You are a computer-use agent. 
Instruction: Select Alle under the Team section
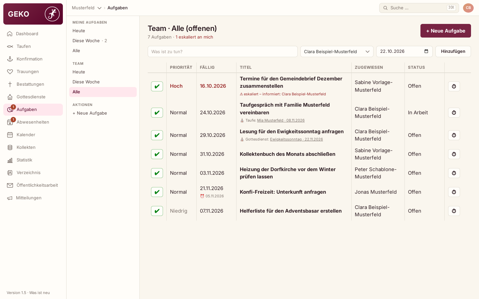click(x=103, y=92)
